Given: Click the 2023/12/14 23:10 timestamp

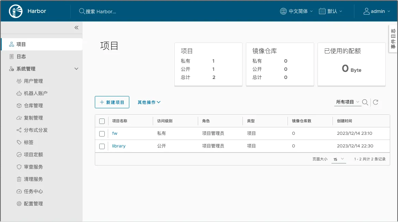Looking at the screenshot, I should coord(355,133).
